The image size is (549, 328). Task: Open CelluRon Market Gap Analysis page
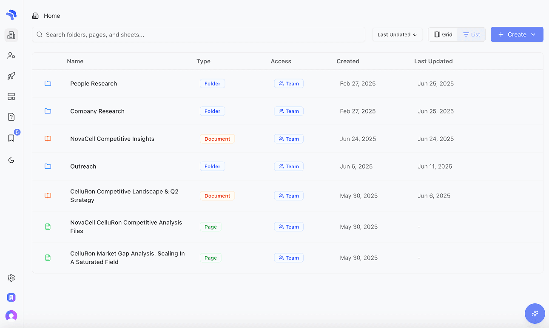coord(128,258)
